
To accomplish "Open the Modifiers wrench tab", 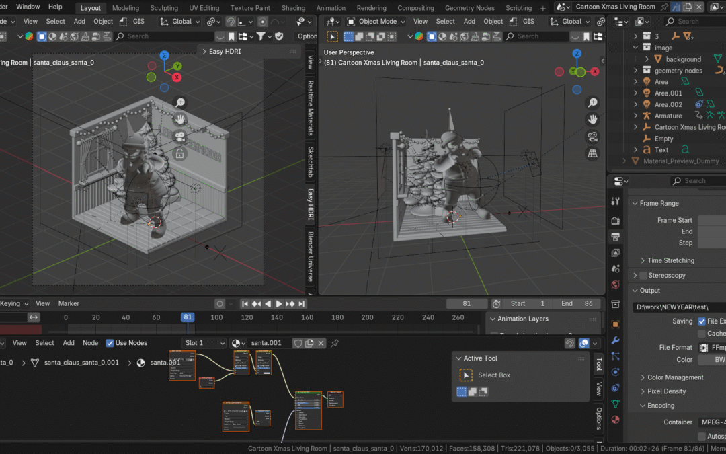I will [x=615, y=340].
